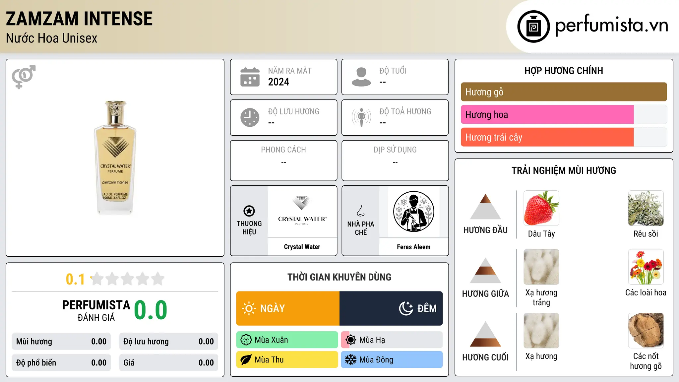
Task: Click the calendar icon beside Năm ra mắt
Action: pos(250,77)
